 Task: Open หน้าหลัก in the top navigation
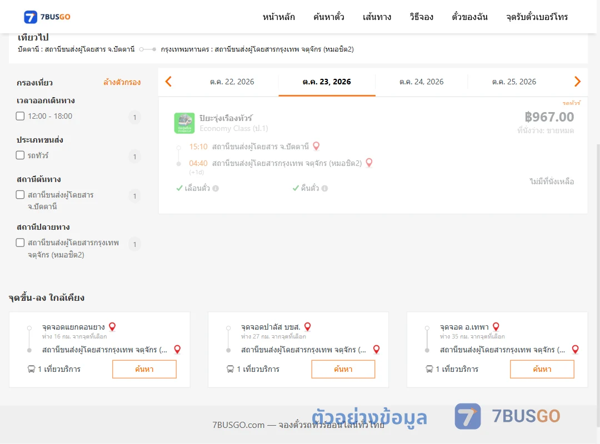point(278,17)
